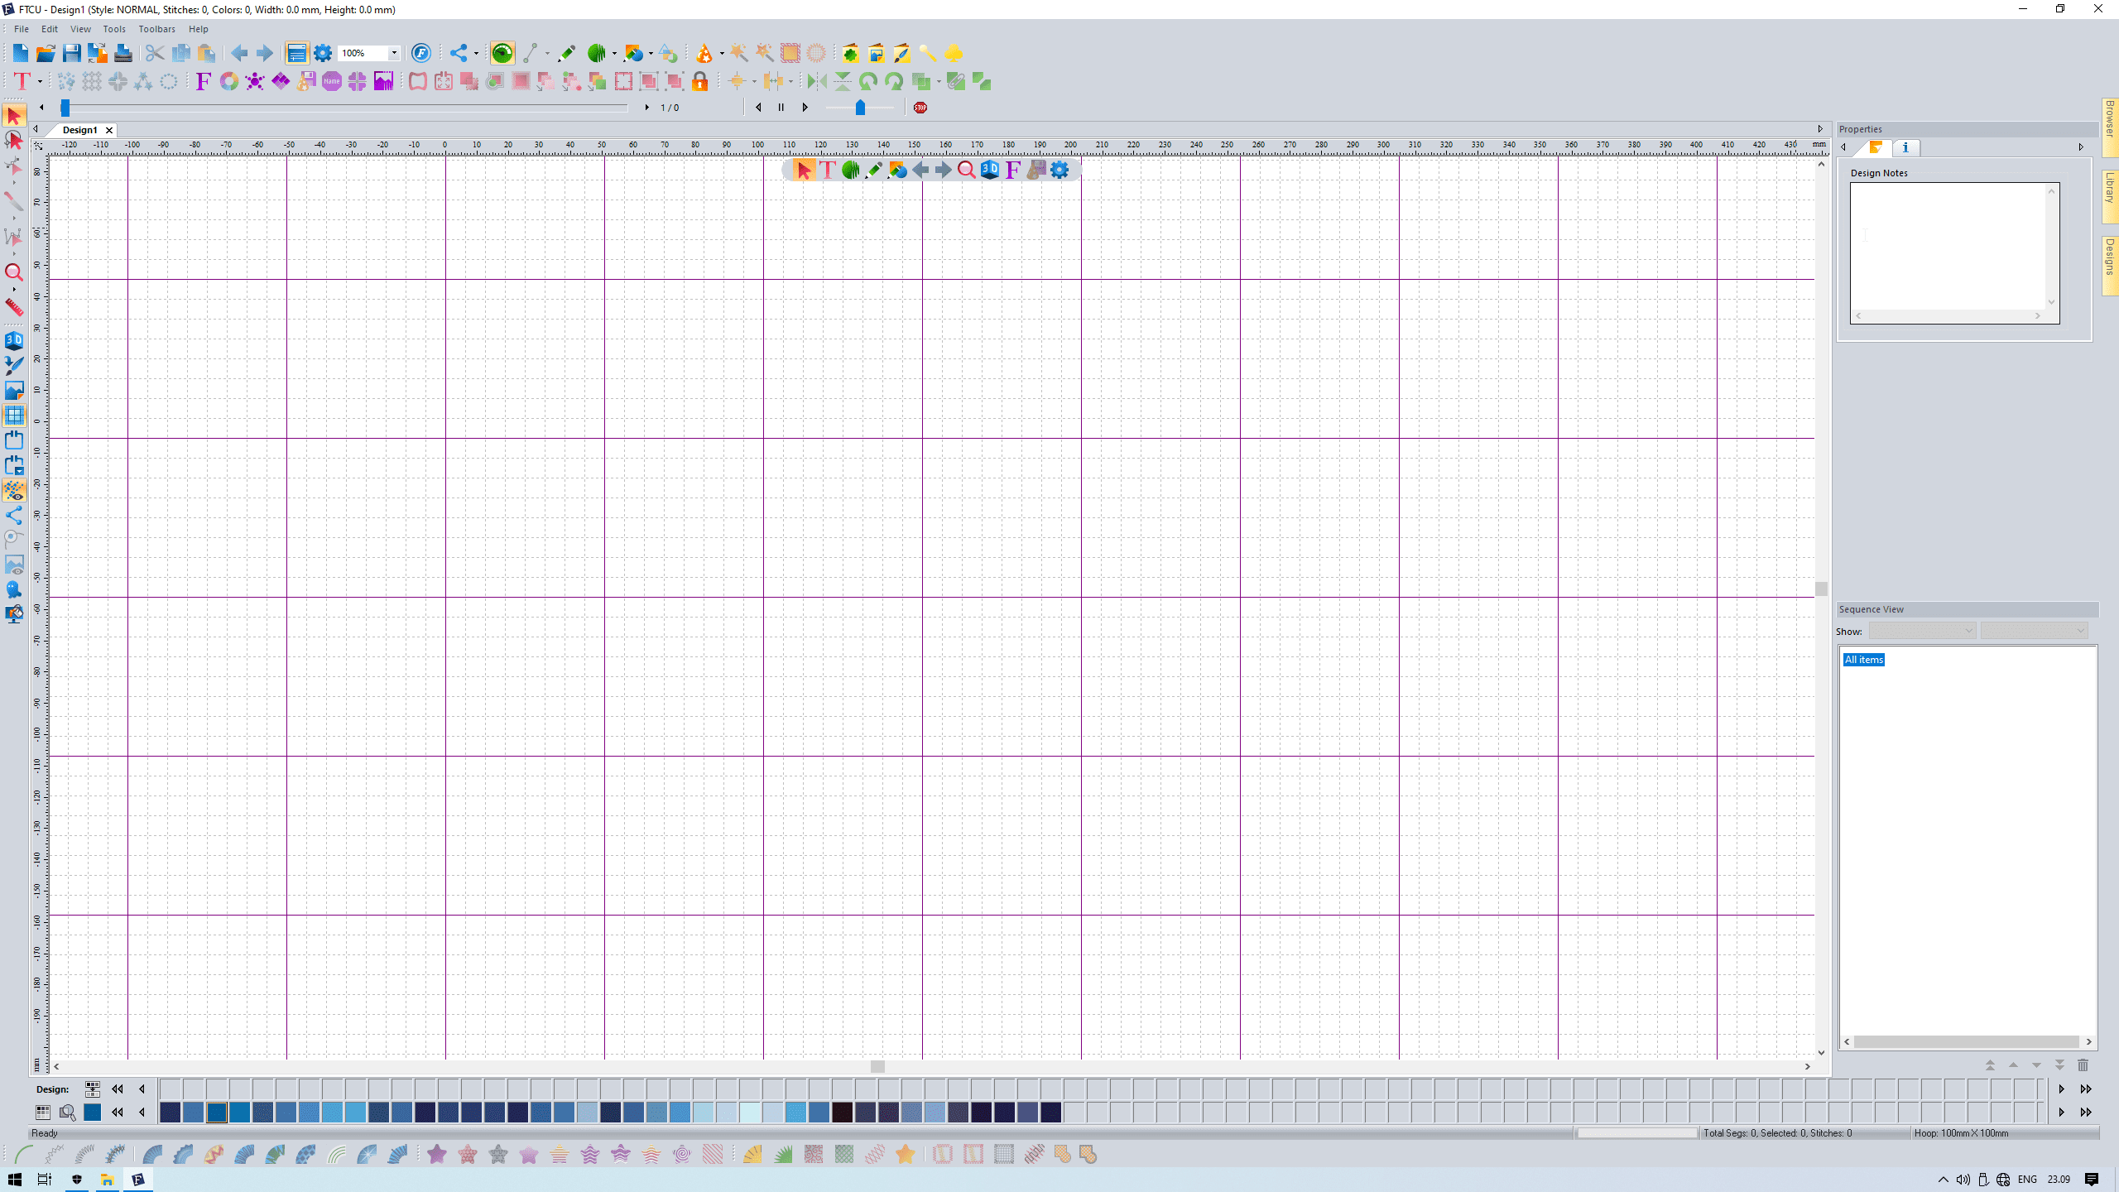Click the red STOP simulator button
Screen dimensions: 2119x1192
920,108
